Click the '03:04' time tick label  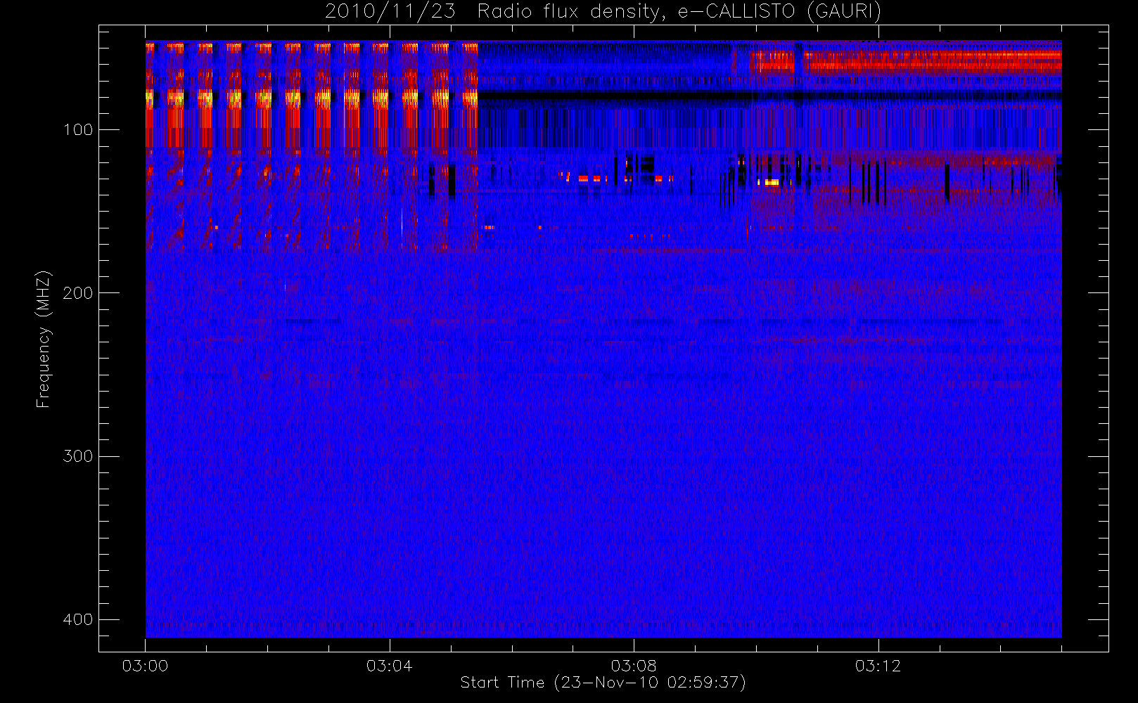click(x=389, y=666)
